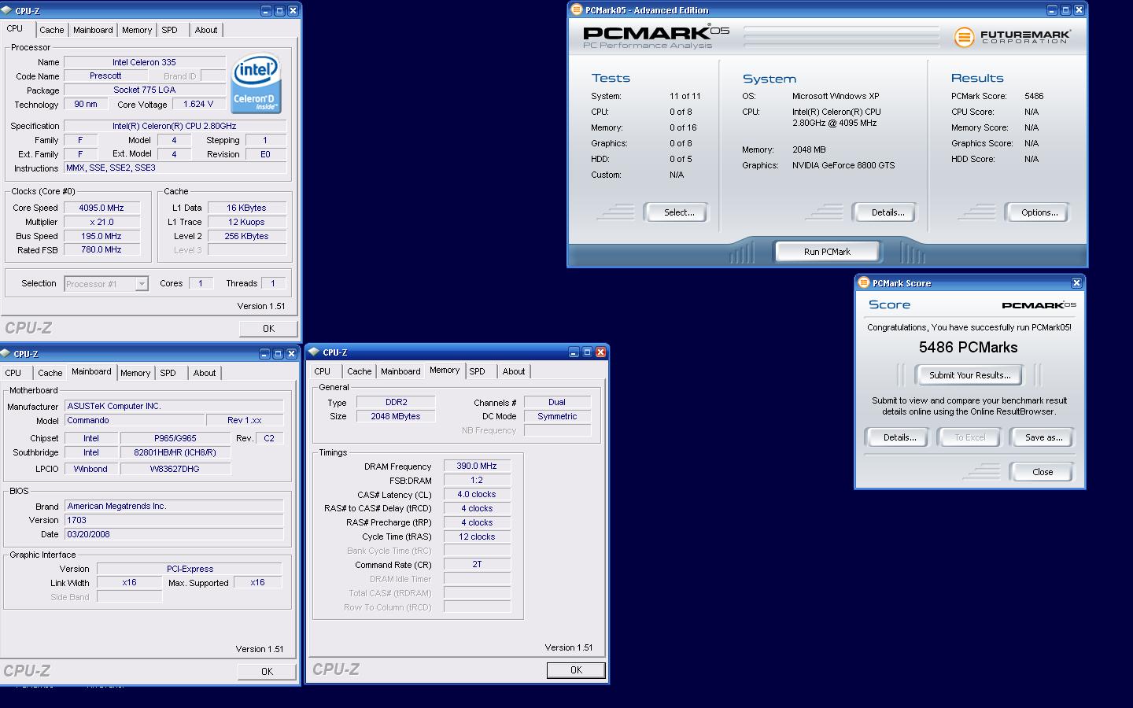Open Mainboard tab in top CPU-Z window

pos(93,30)
